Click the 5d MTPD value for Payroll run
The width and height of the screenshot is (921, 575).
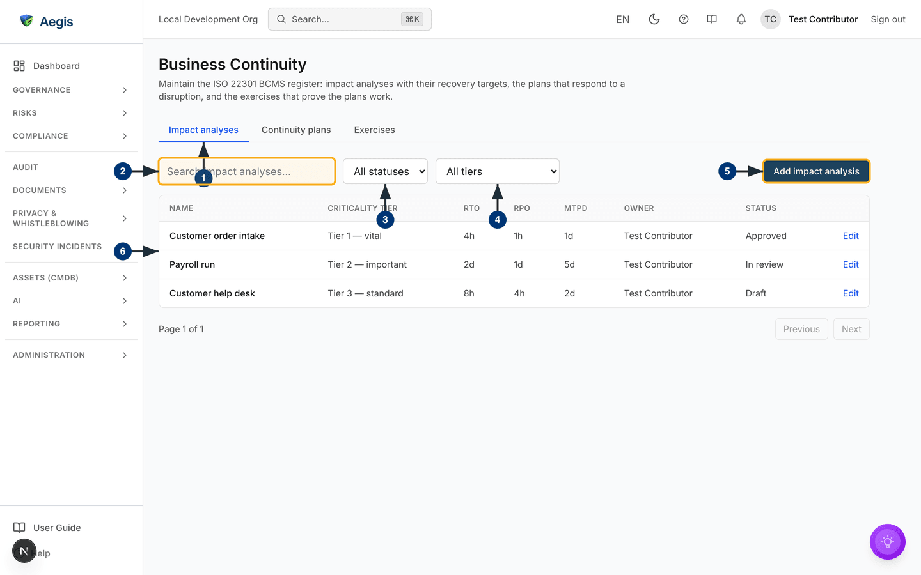(x=569, y=264)
